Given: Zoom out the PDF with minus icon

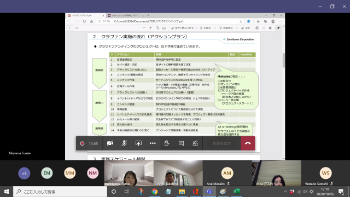Looking at the screenshot, I should pyautogui.click(x=144, y=28).
